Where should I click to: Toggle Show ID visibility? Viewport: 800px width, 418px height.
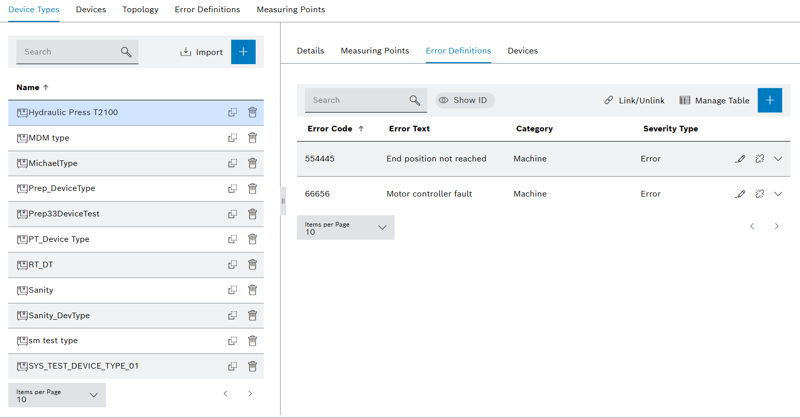pyautogui.click(x=464, y=100)
